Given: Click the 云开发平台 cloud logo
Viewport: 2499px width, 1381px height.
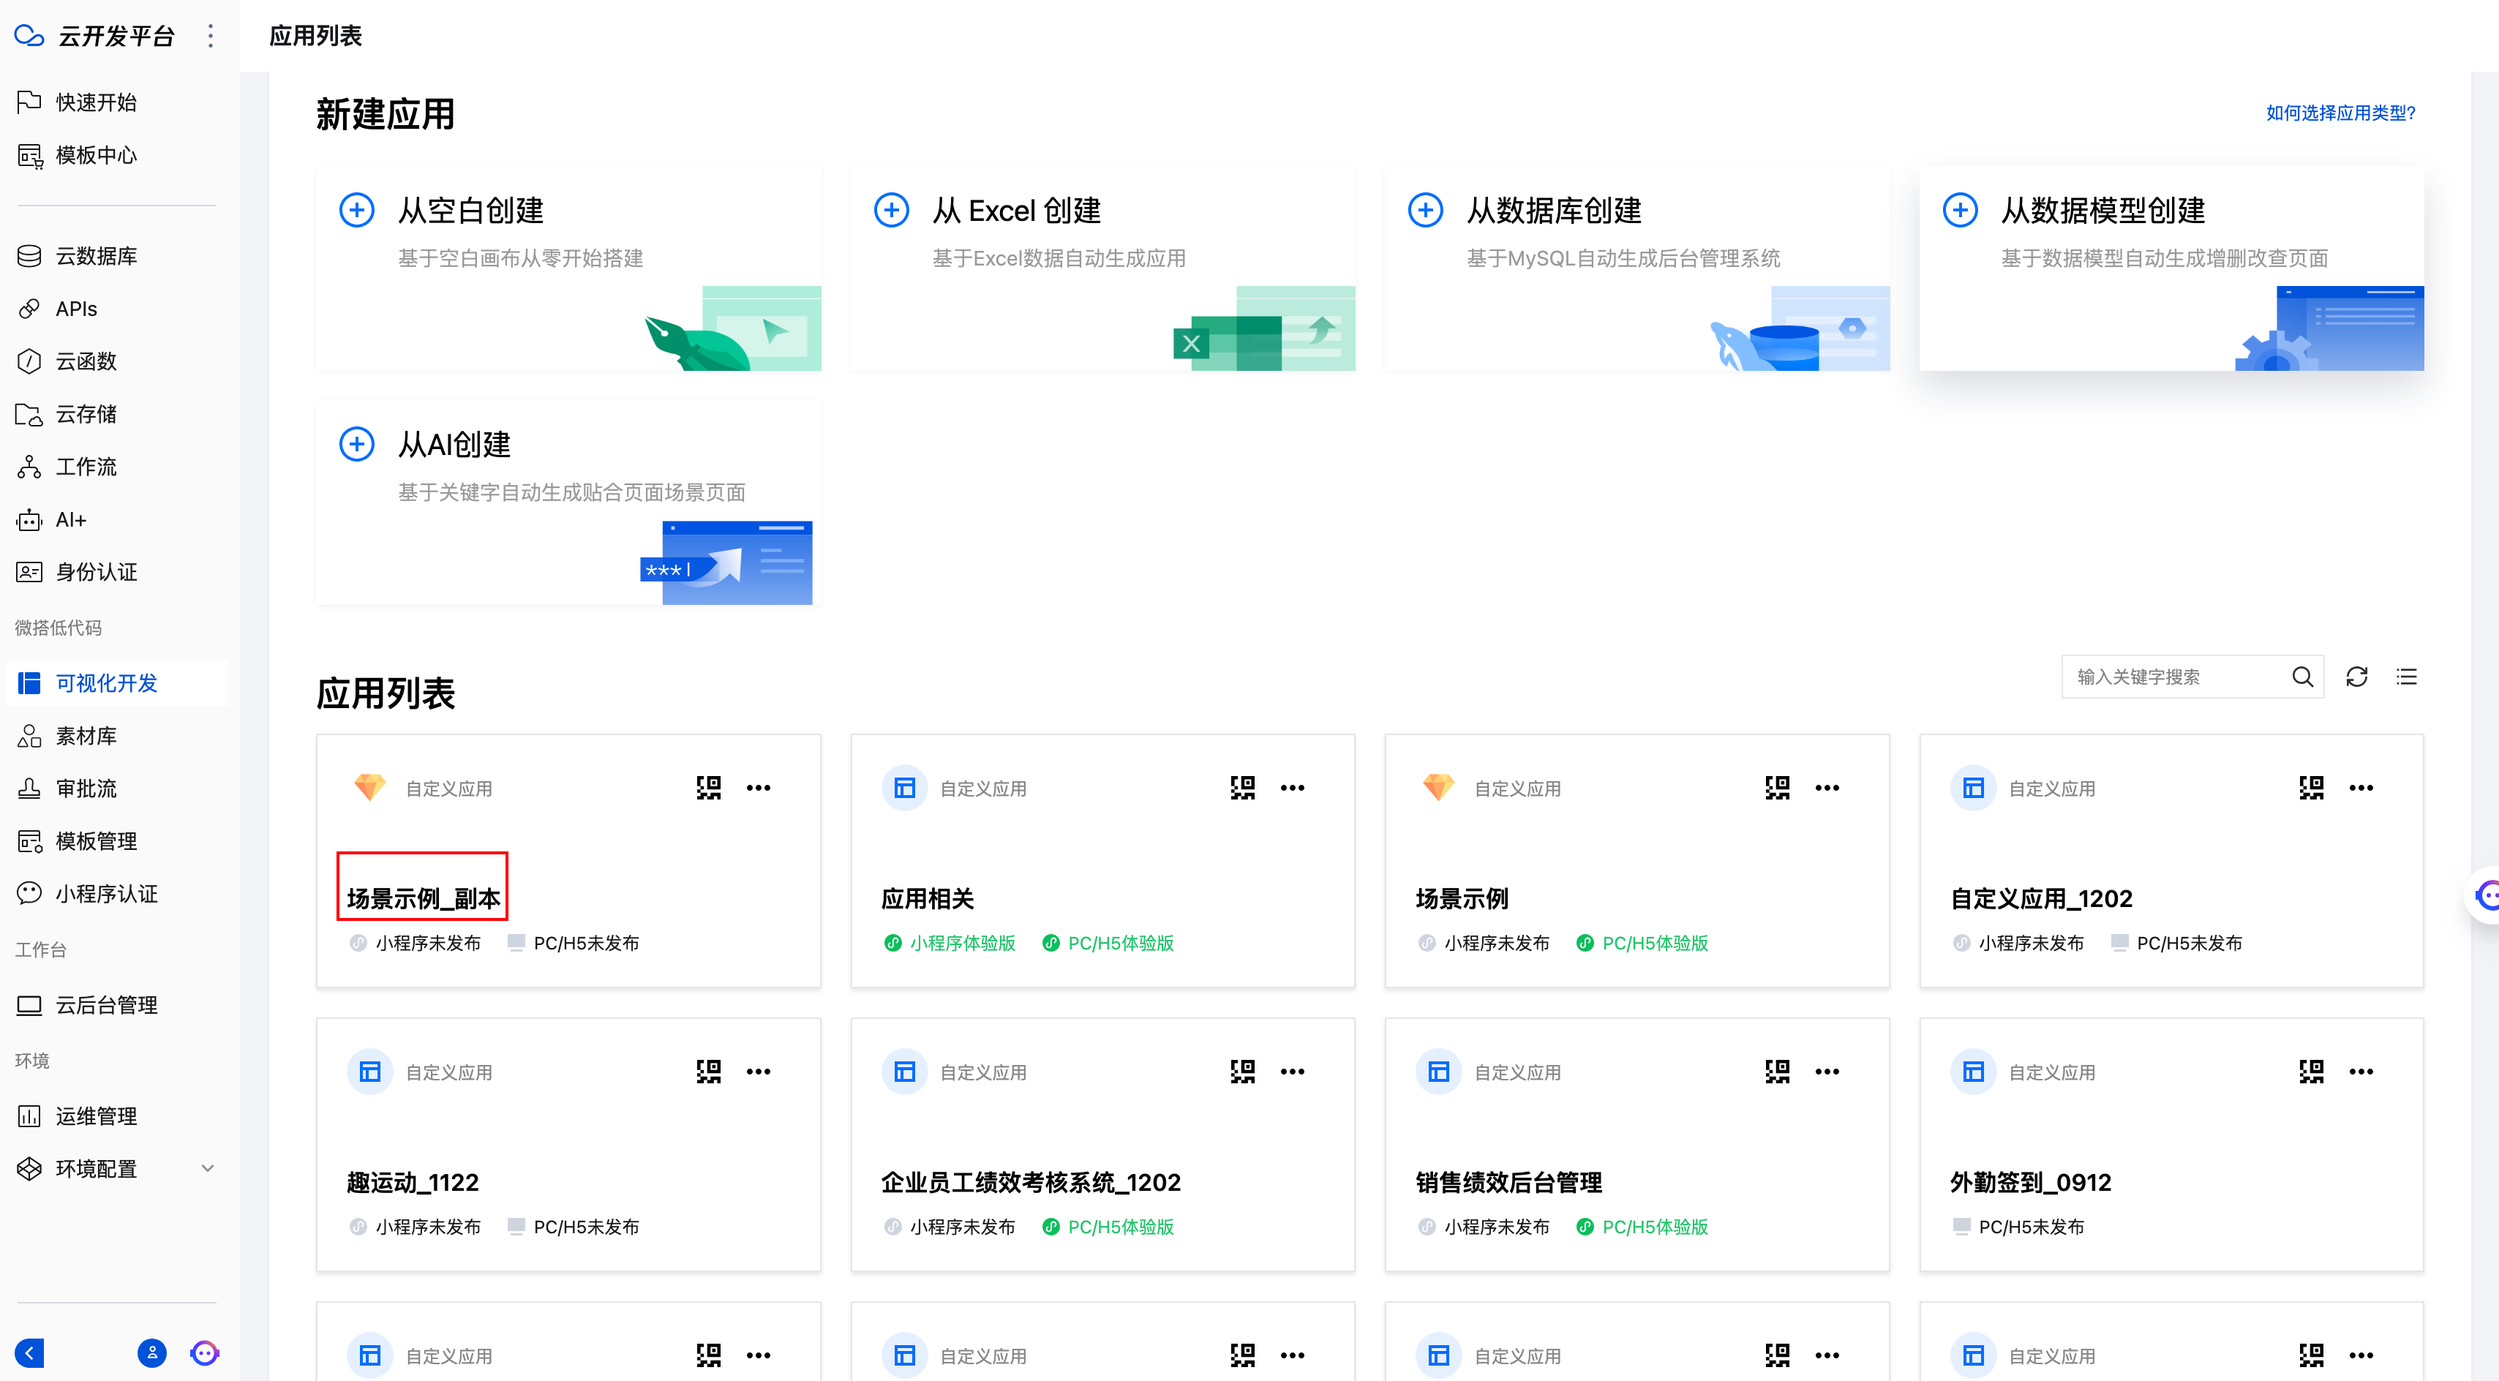Looking at the screenshot, I should pos(29,36).
